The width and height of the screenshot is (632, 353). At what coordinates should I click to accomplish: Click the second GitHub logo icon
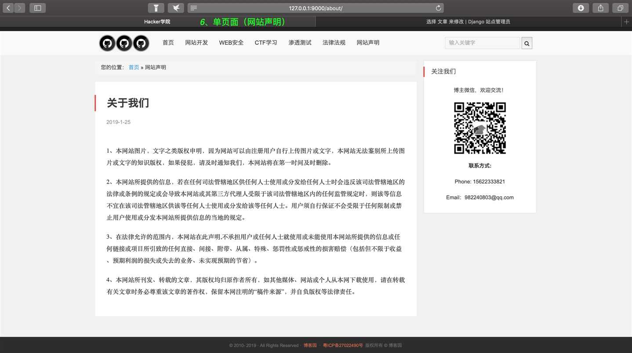pyautogui.click(x=124, y=43)
